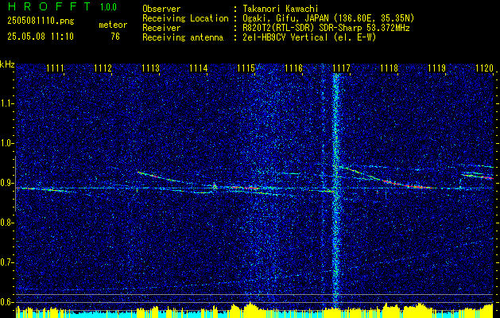Screen dimensions: 500x318
Task: Click the 1.0 kHz axis label
Action: [7, 143]
